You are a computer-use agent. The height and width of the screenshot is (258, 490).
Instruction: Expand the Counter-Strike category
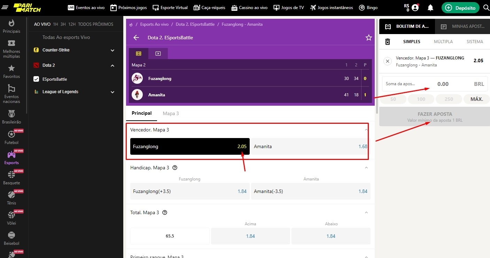click(112, 50)
